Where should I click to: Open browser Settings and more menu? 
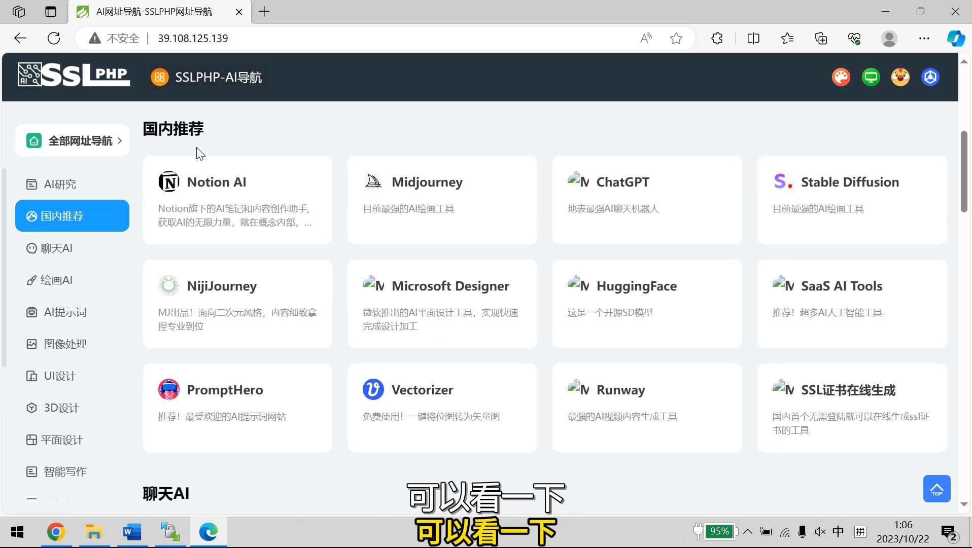(x=924, y=39)
